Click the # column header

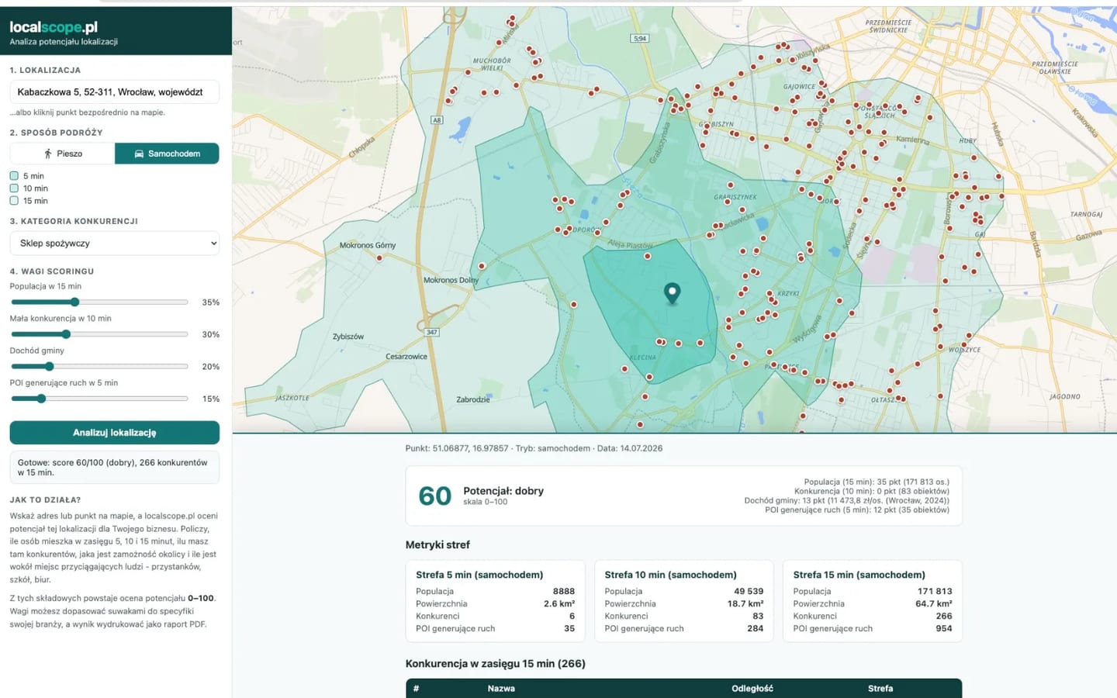[416, 689]
